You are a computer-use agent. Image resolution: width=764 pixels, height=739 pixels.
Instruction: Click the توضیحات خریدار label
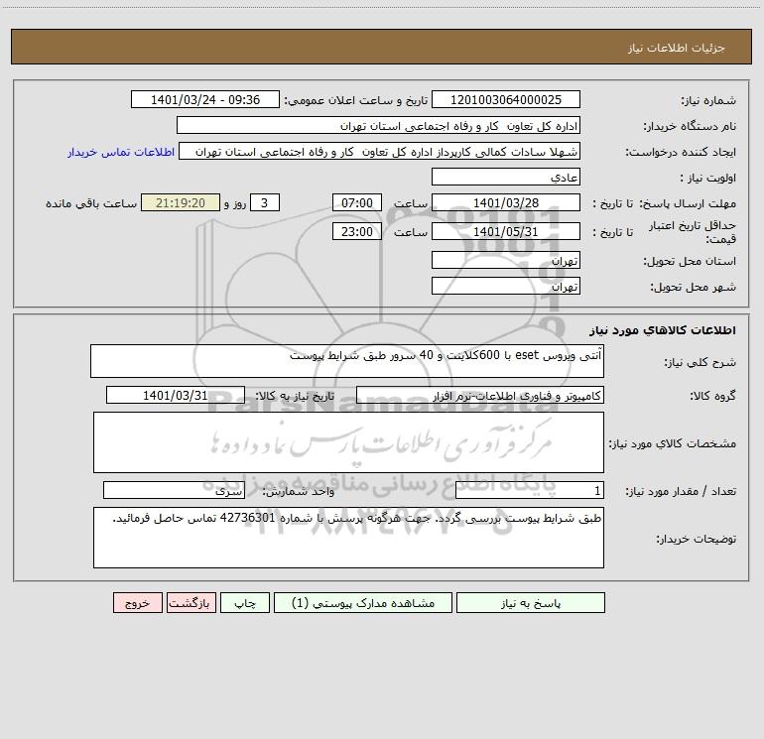696,539
